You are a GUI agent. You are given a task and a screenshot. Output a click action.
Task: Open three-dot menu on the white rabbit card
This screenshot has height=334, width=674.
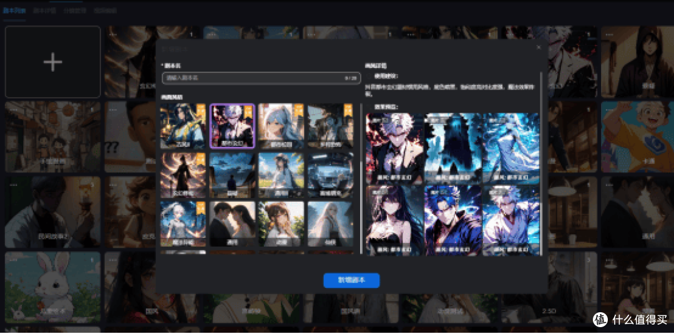[13, 260]
